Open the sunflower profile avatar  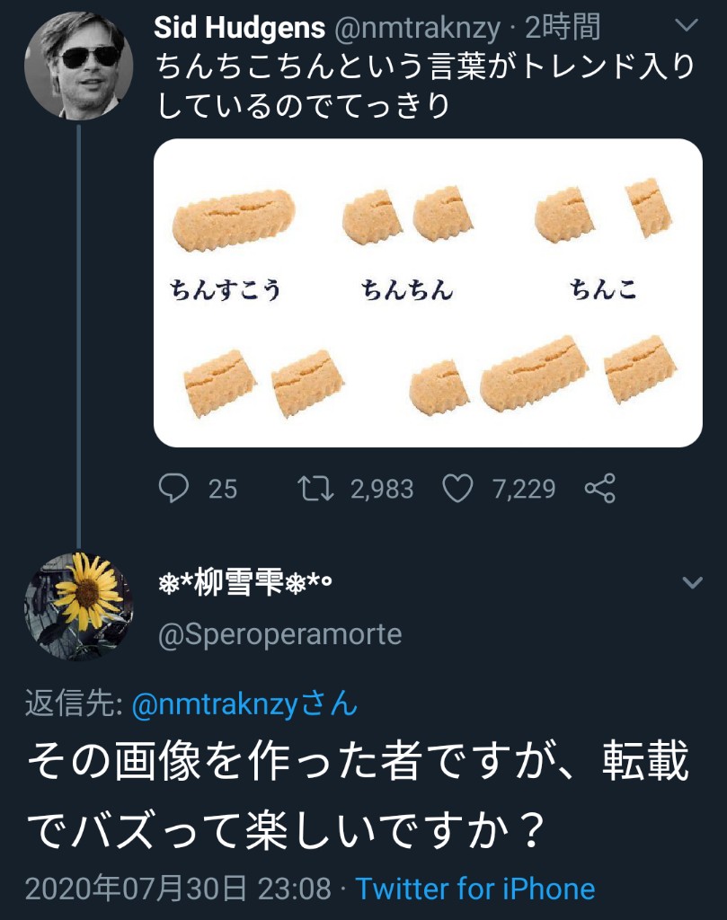point(78,606)
